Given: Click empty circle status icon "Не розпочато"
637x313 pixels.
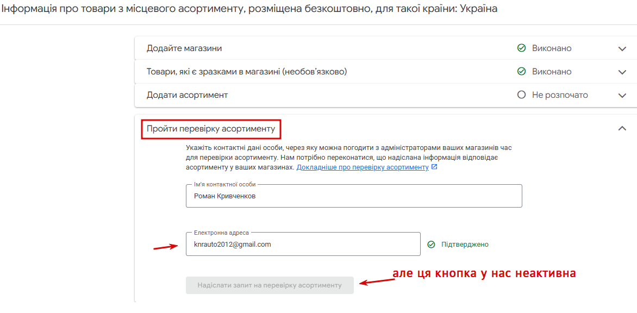Looking at the screenshot, I should pos(521,96).
